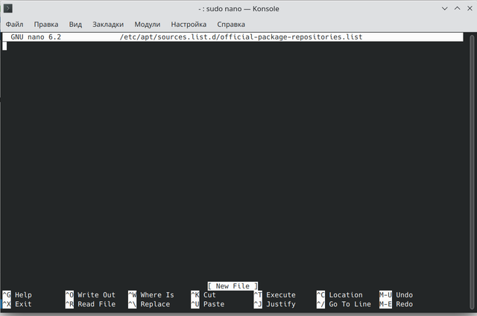Screen dimensions: 477x316
Task: Click the ^X Exit shortcut
Action: 17,304
